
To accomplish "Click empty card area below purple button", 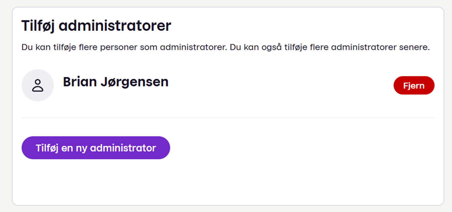I will [228, 182].
